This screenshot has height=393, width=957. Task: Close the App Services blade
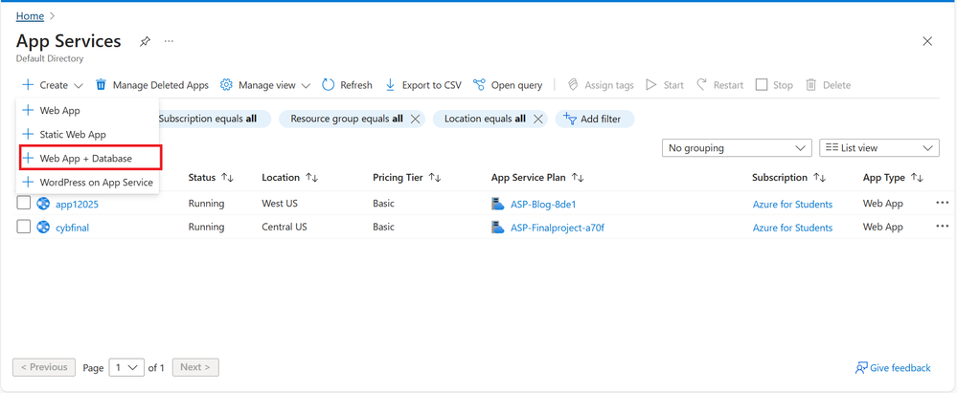coord(927,41)
